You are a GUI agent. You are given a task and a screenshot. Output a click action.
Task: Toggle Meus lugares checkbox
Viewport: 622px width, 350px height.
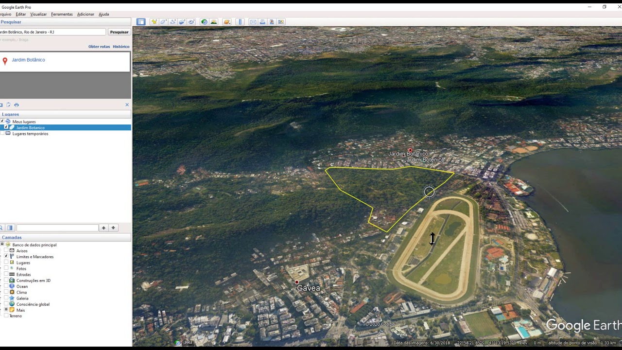point(2,122)
